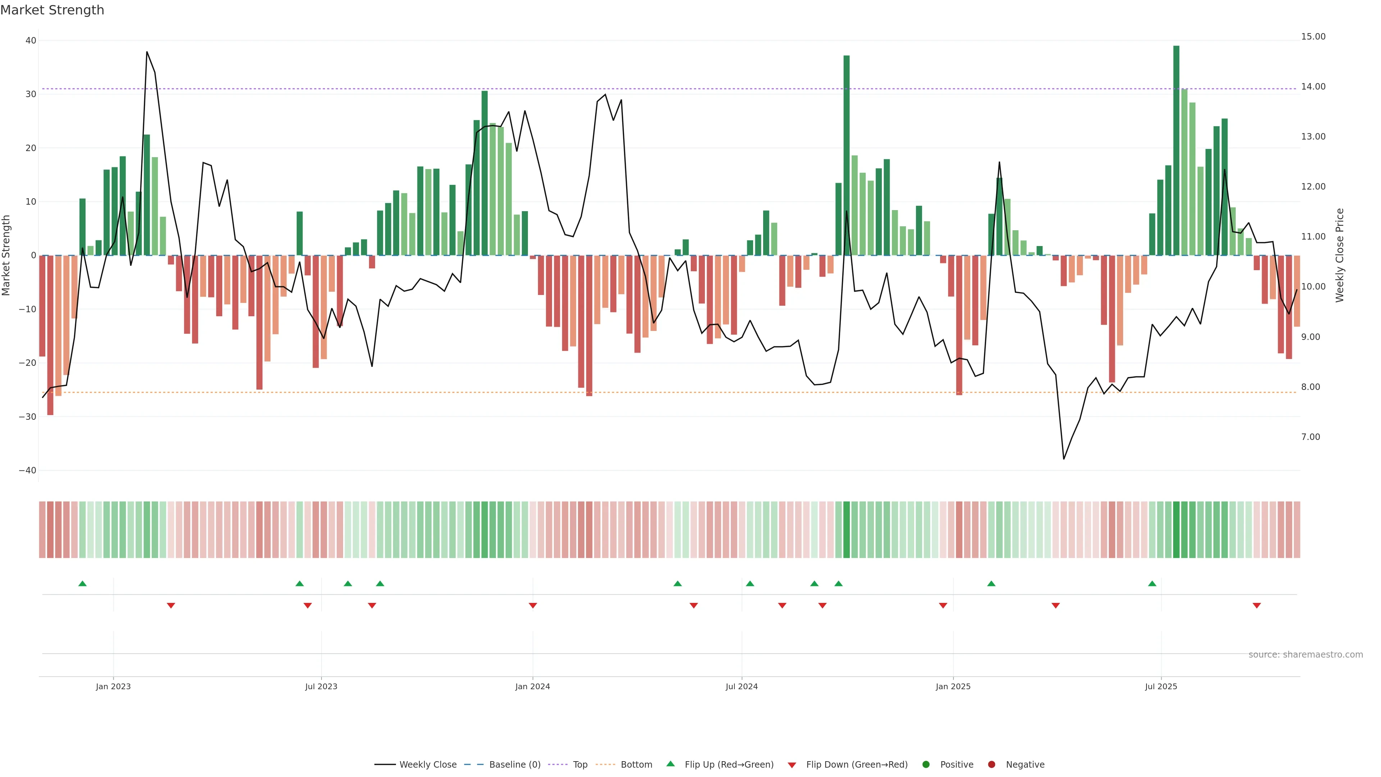Click darkest green heatmap cell near Jul 2025

pyautogui.click(x=1176, y=530)
